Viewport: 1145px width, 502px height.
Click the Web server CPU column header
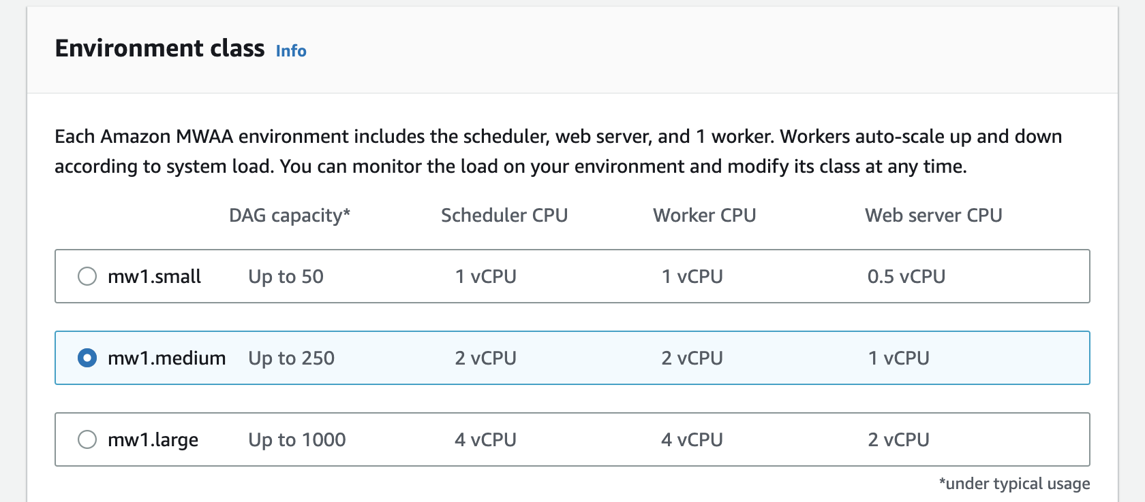pos(934,215)
